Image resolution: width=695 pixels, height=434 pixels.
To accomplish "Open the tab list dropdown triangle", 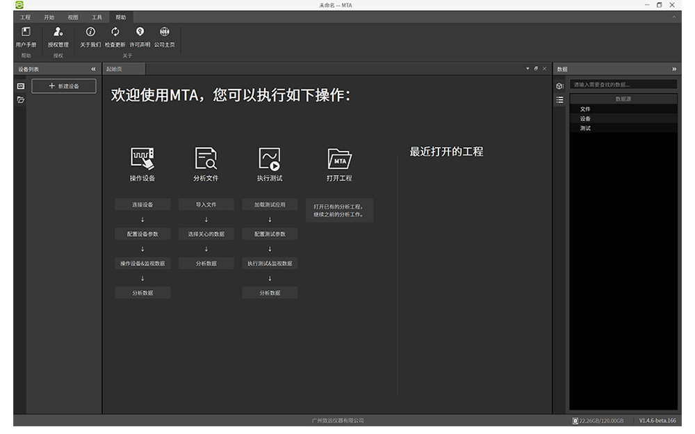I will click(528, 69).
